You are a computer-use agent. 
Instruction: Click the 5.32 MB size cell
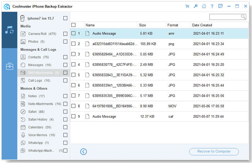[x=147, y=75]
